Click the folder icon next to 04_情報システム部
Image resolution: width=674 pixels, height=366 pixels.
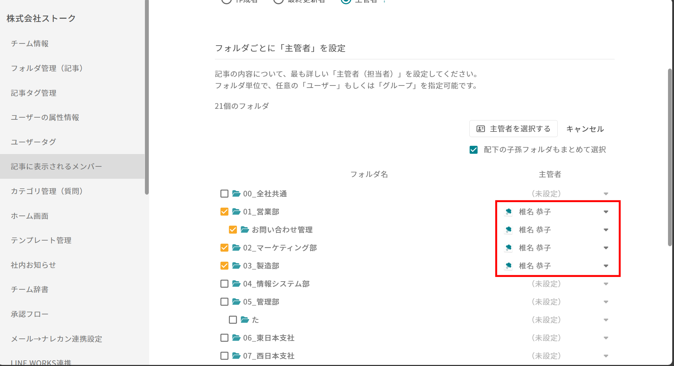click(x=236, y=284)
